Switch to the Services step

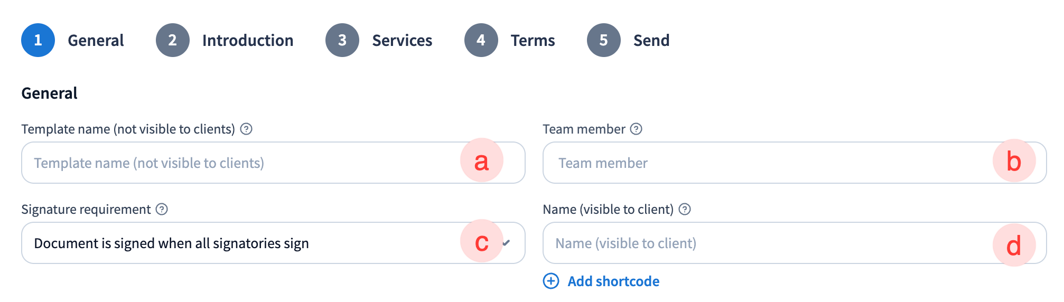(402, 40)
